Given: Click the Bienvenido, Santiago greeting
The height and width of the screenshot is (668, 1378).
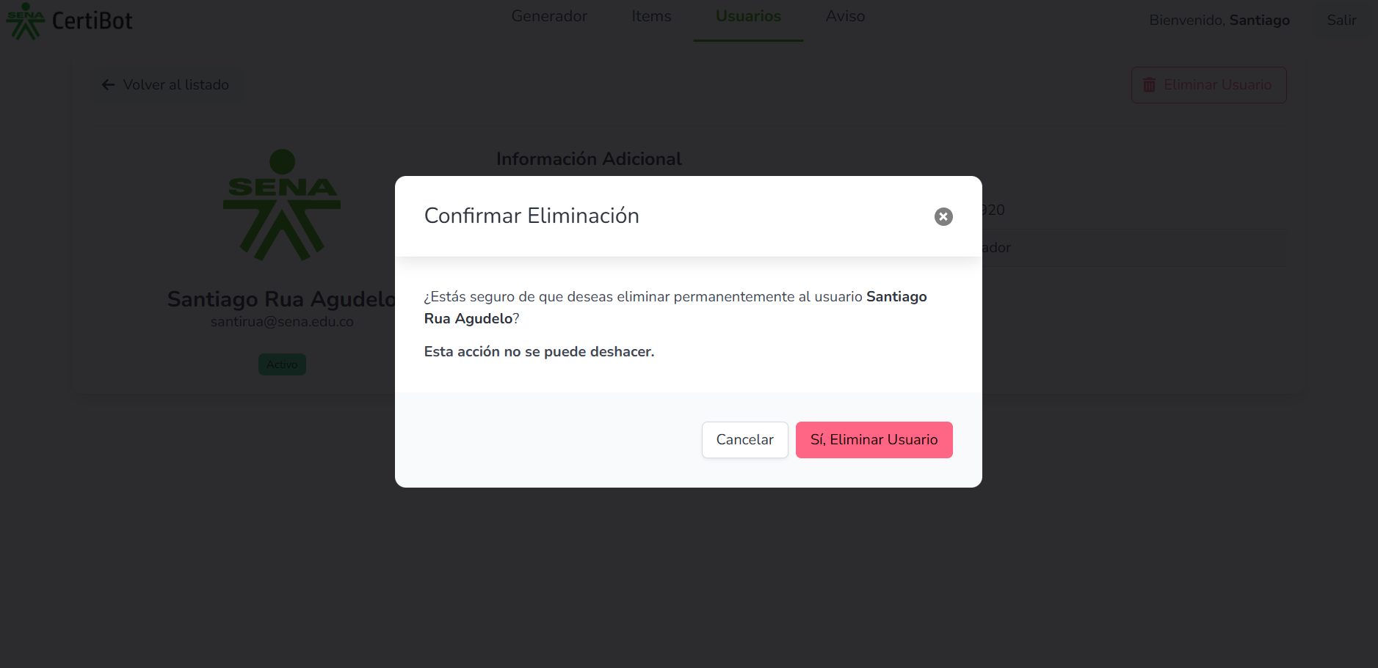Looking at the screenshot, I should [x=1219, y=21].
